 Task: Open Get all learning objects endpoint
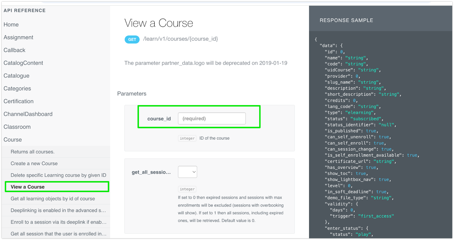click(53, 199)
